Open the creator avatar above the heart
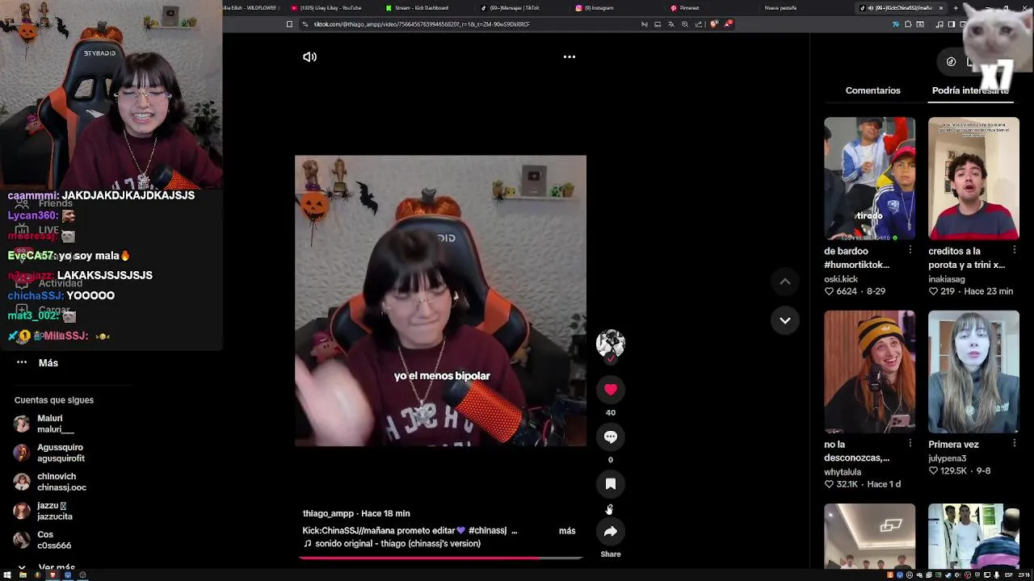 [x=611, y=344]
